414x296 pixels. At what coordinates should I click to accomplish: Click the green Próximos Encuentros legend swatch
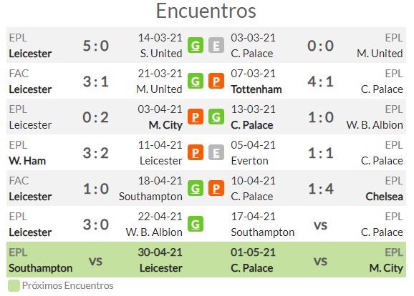coord(14,286)
